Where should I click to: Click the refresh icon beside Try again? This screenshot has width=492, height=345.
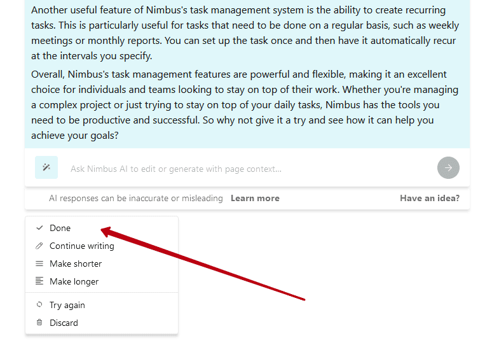coord(39,304)
